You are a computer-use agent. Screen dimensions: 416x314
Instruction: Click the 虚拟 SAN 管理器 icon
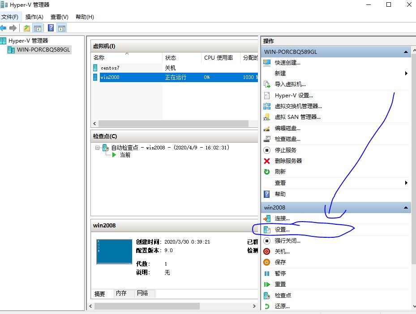coord(267,117)
